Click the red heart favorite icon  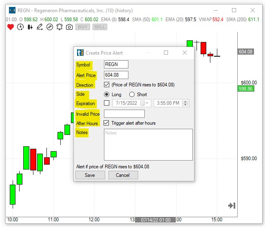[x=11, y=27]
